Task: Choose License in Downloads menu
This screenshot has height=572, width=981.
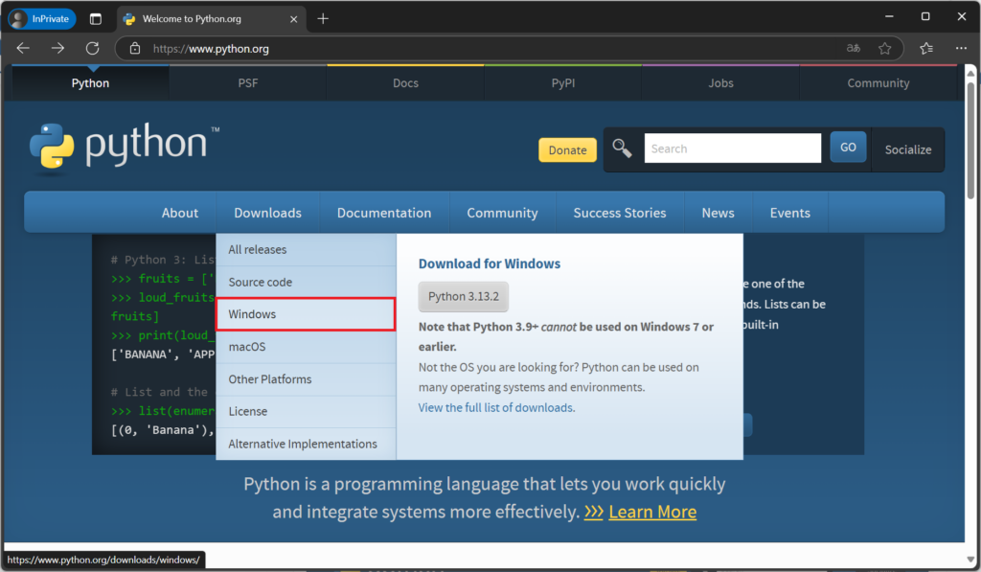Action: (306, 411)
